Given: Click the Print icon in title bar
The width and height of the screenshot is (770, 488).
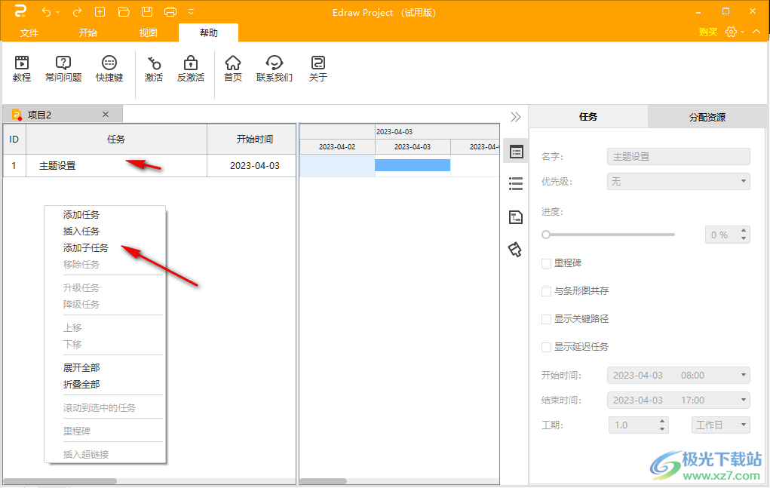Looking at the screenshot, I should [170, 12].
